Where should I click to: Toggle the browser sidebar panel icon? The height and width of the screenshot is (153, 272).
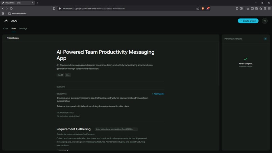(x=252, y=8)
